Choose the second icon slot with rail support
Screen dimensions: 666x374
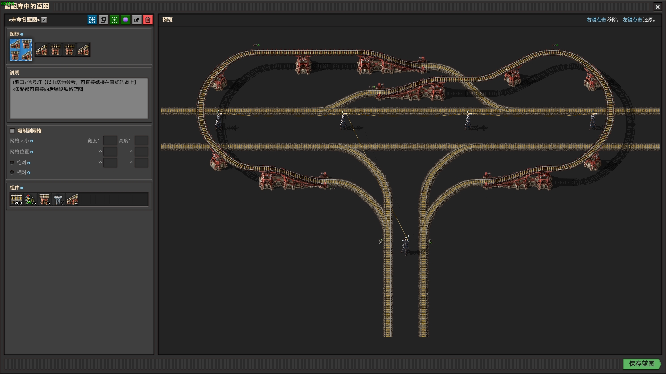55,50
